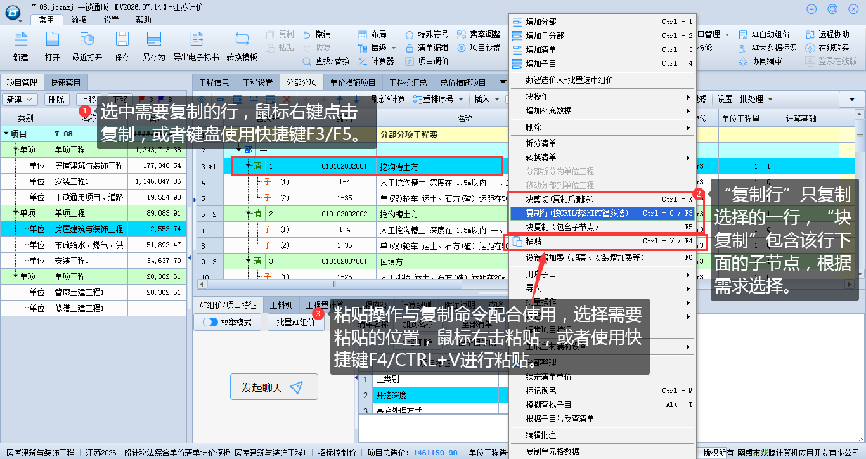866x459 pixels.
Task: Switch to the 快速套用 tab
Action: [66, 82]
